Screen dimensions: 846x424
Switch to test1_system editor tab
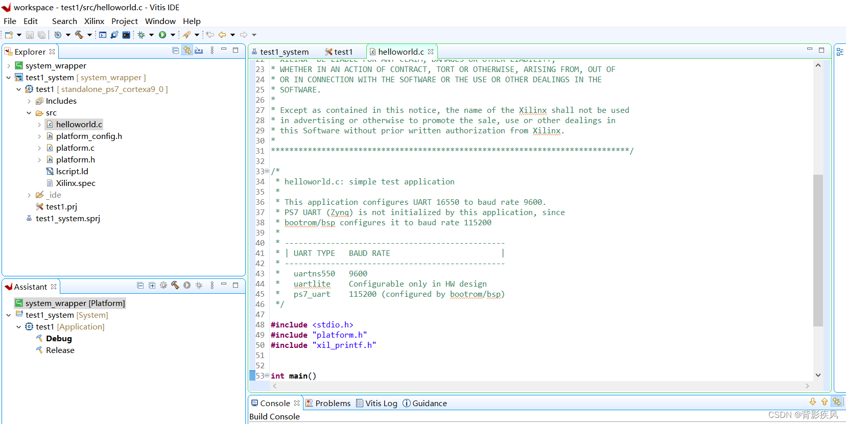click(280, 52)
